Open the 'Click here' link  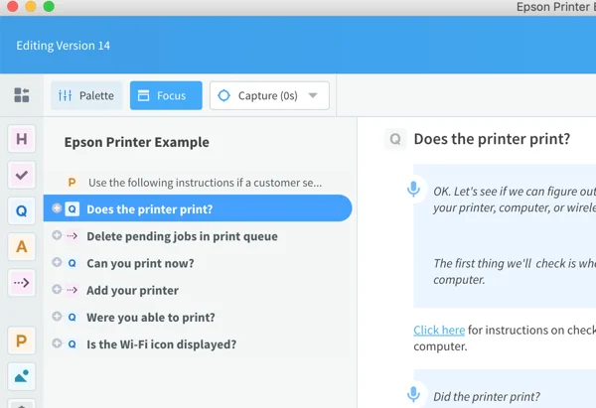439,330
